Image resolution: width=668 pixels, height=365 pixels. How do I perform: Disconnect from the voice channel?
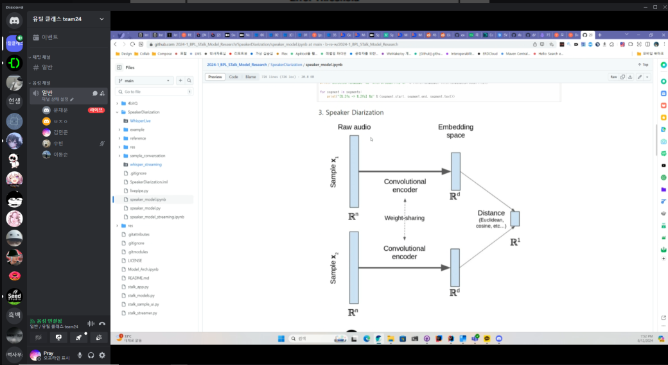point(102,324)
